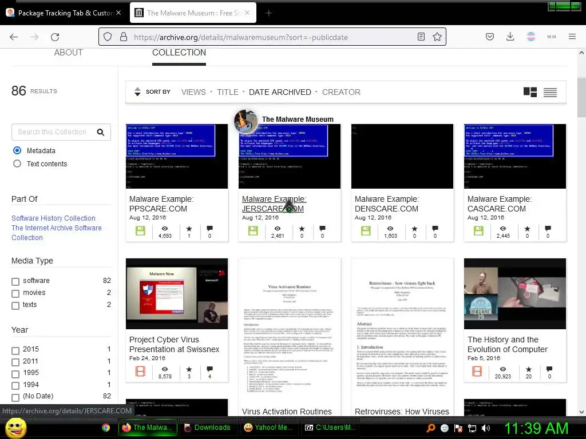Open Malware Example: JERSCARE.COM title link

point(274,204)
